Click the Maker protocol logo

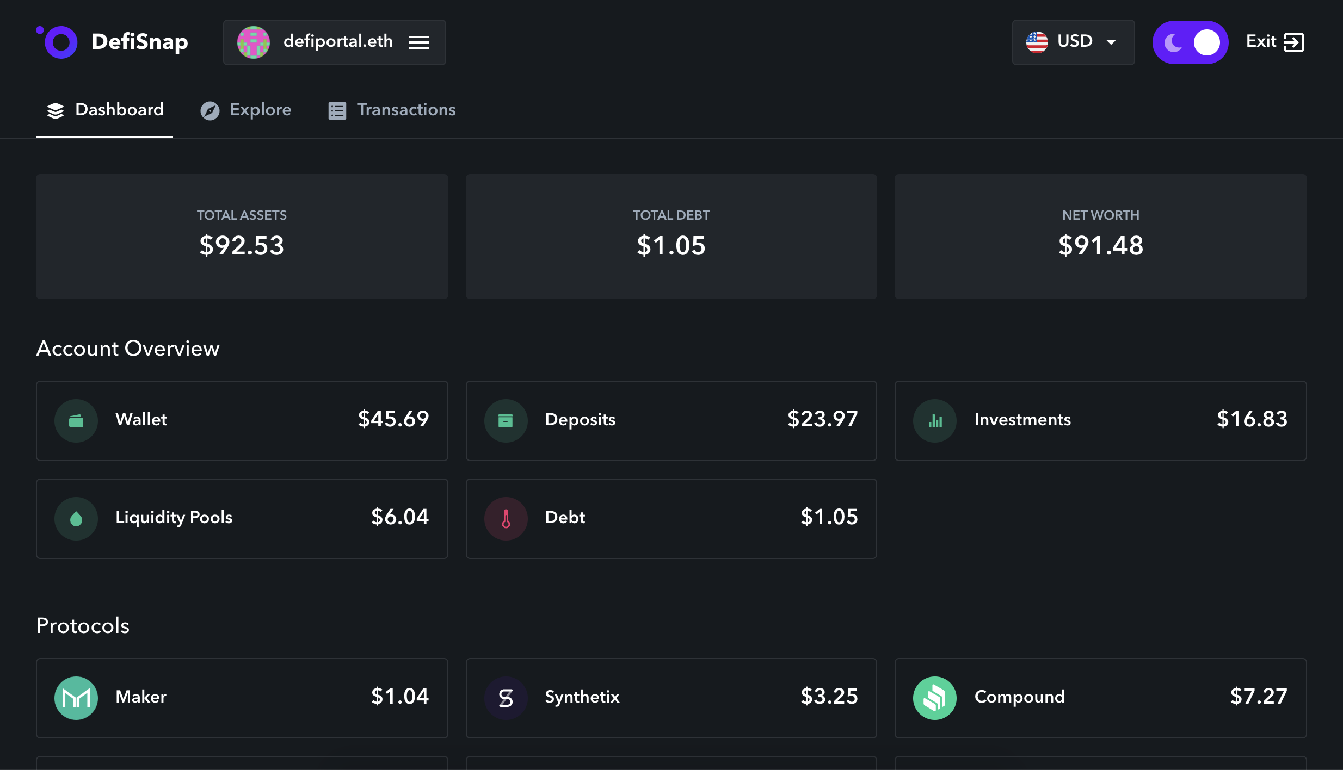point(76,698)
